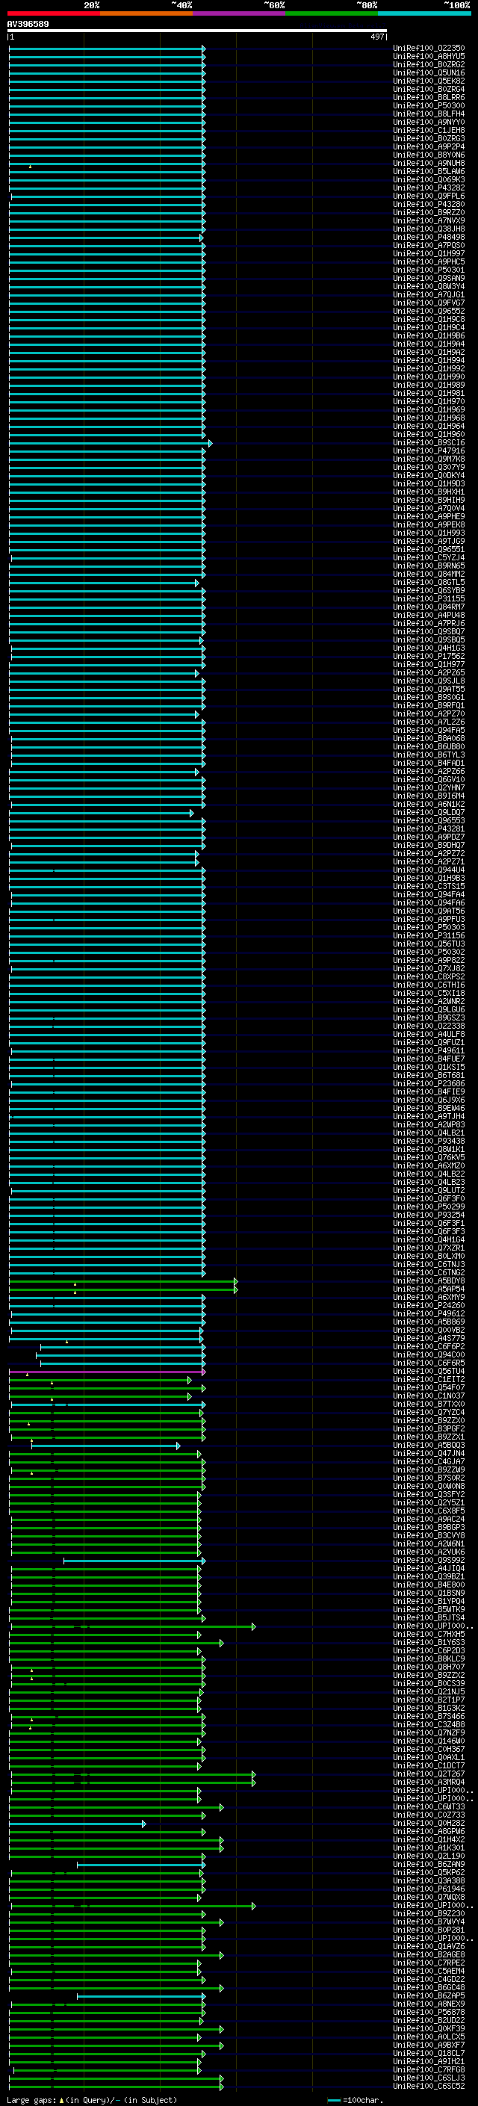478x2106 pixels.
Task: Select the UniRef100_A9AC24 label
Action: tap(429, 1519)
